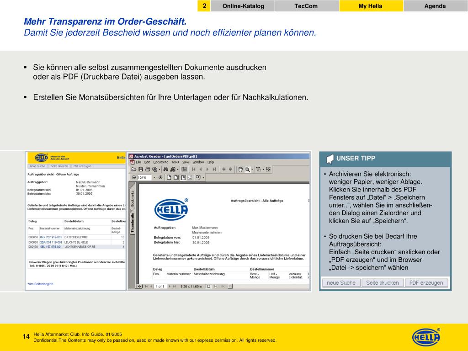Click 'PDF erzeugen' in the Hella web page
Viewport: 468px width, 351px height.
click(x=82, y=166)
